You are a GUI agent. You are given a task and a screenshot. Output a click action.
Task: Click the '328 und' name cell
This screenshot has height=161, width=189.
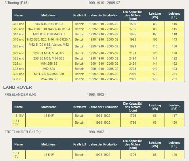pos(19,69)
